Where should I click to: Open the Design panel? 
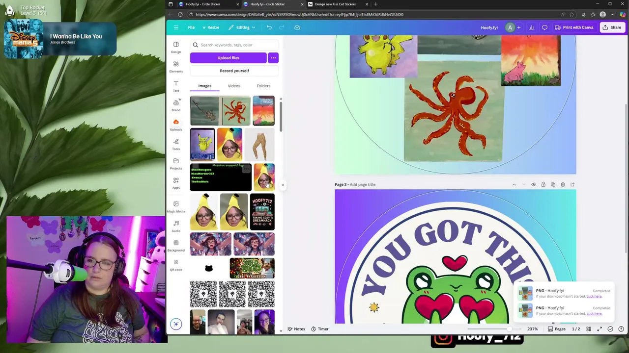click(x=176, y=47)
